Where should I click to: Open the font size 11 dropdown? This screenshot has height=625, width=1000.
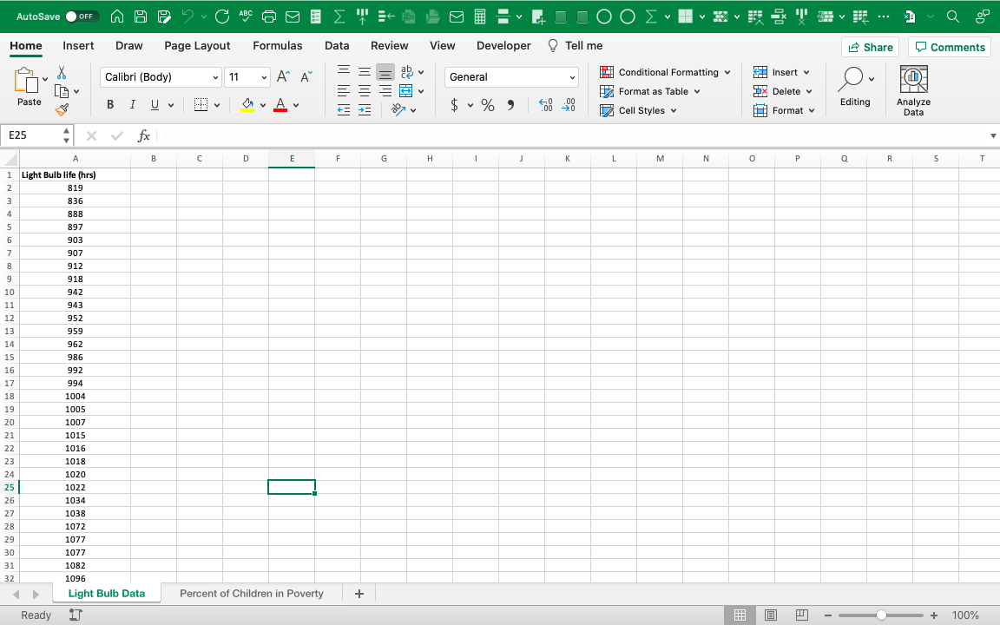264,77
